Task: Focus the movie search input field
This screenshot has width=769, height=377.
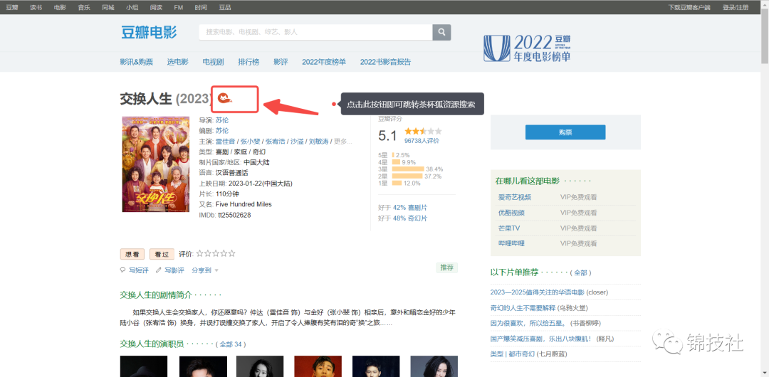Action: pyautogui.click(x=315, y=32)
